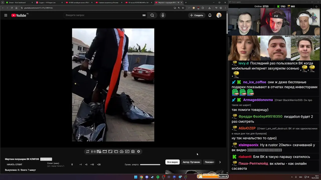
Task: Select the Автор: Пуговкин chip
Action: click(191, 162)
